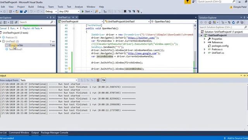248x140 pixels.
Task: Click the Undo arrow icon
Action: point(31,11)
